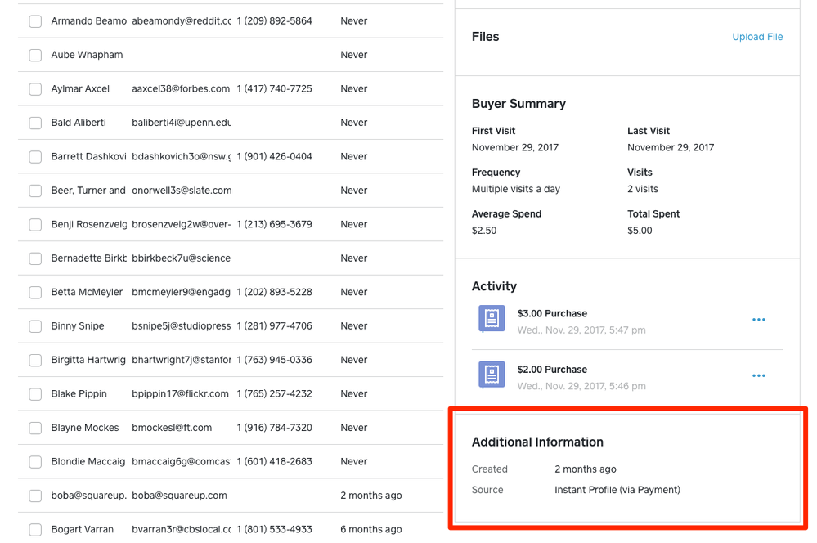Viewport: 817px width, 543px height.
Task: Select the Aube Whapham checkbox
Action: click(35, 55)
